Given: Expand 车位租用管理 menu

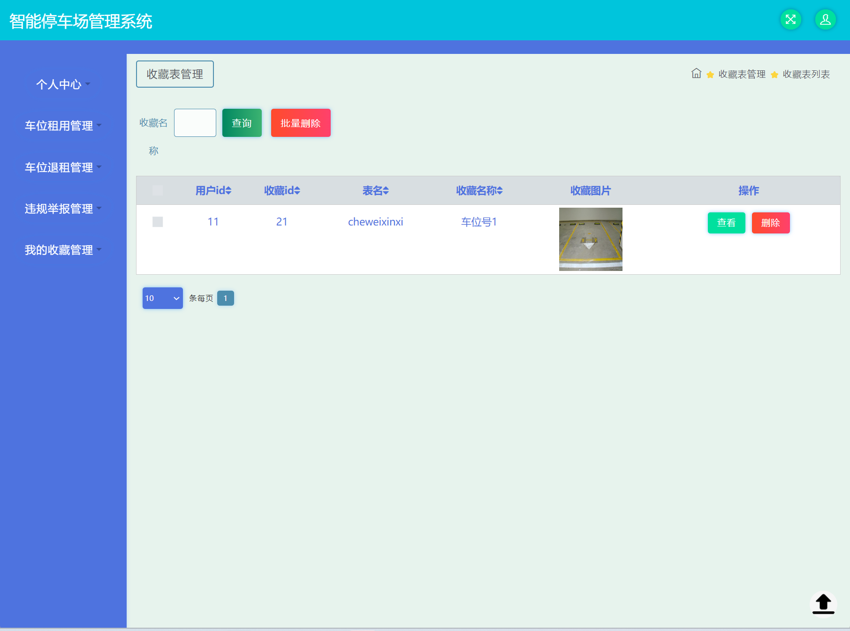Looking at the screenshot, I should pos(63,126).
